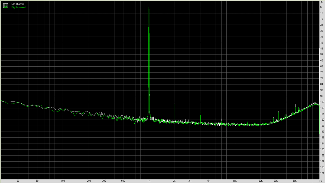Click the spectrum graph icon in legend

click(5, 5)
